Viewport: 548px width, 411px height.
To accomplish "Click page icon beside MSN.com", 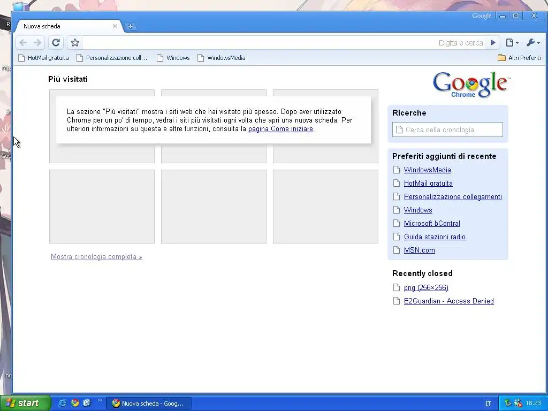I will tap(397, 250).
